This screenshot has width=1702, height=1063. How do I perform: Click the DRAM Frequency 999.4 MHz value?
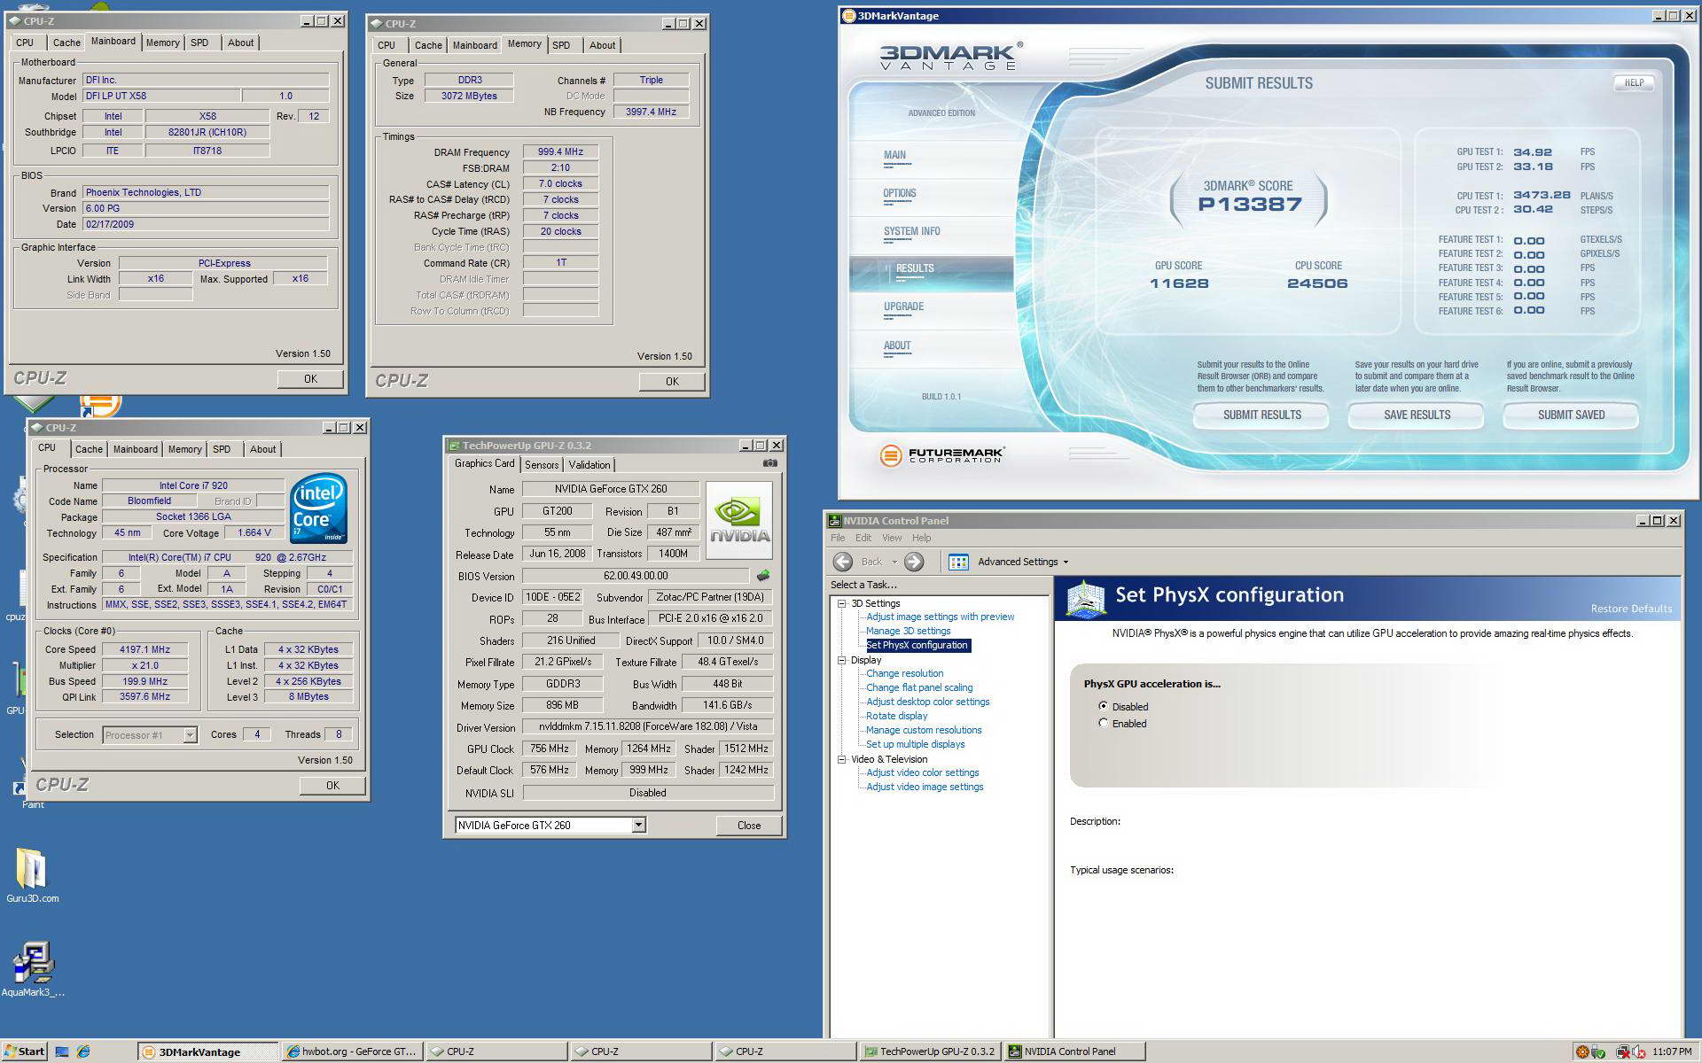pyautogui.click(x=560, y=151)
